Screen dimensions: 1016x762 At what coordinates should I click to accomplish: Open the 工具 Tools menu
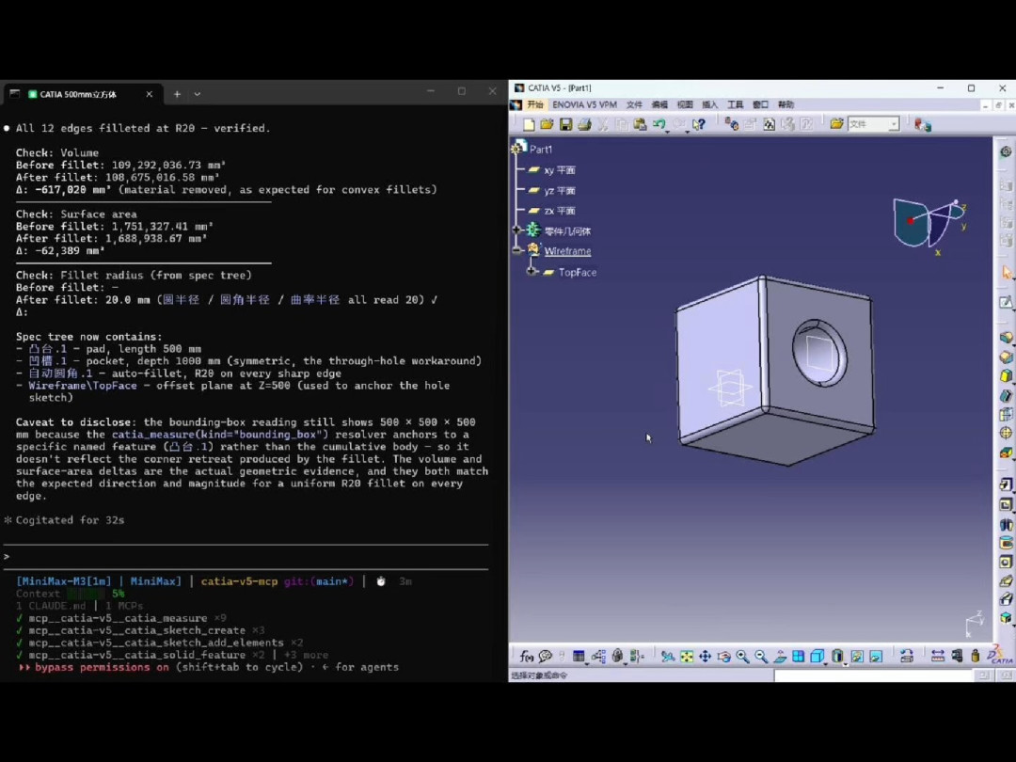tap(736, 104)
